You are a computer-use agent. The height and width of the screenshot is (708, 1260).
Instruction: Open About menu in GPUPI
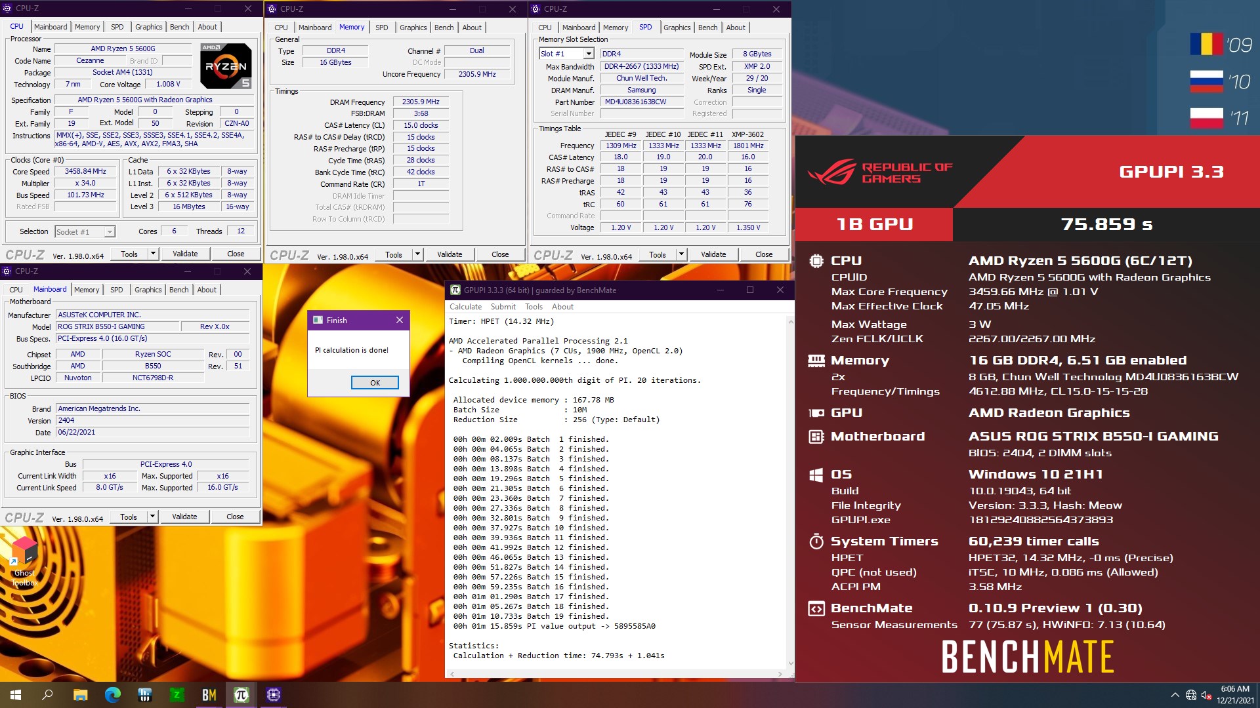coord(562,307)
